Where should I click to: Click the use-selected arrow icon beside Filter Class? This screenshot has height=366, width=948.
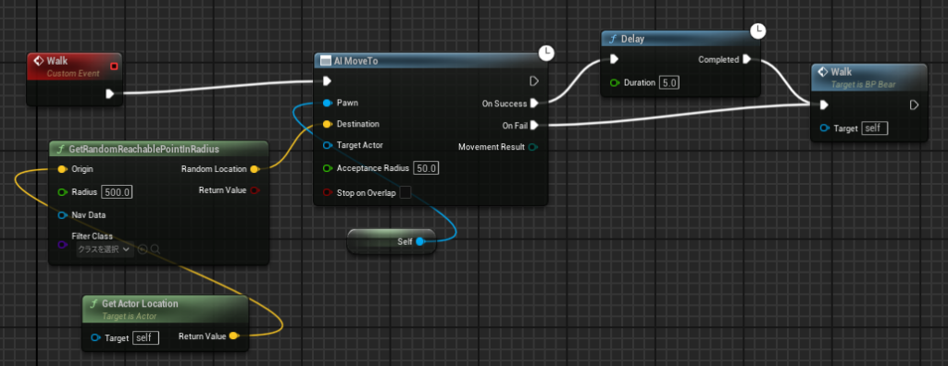pos(143,249)
